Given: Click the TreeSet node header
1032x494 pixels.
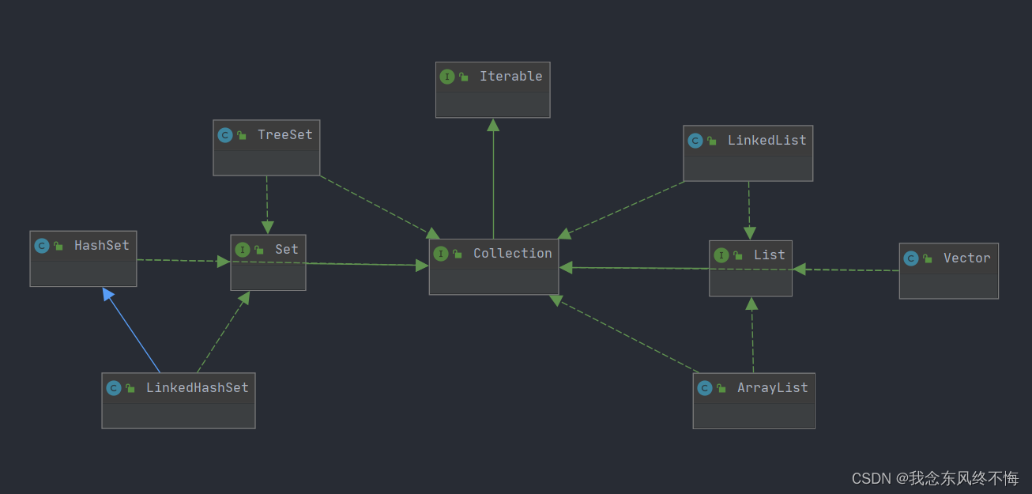Looking at the screenshot, I should [x=266, y=134].
